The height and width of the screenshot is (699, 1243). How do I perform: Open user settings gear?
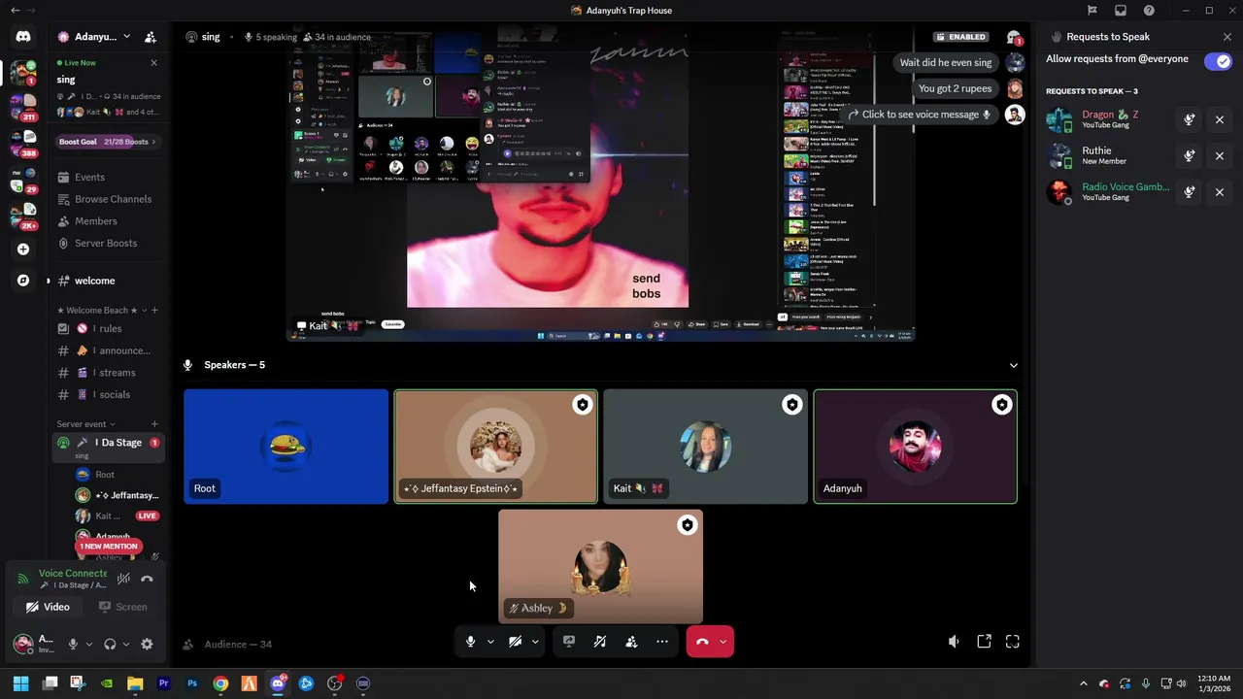tap(147, 644)
